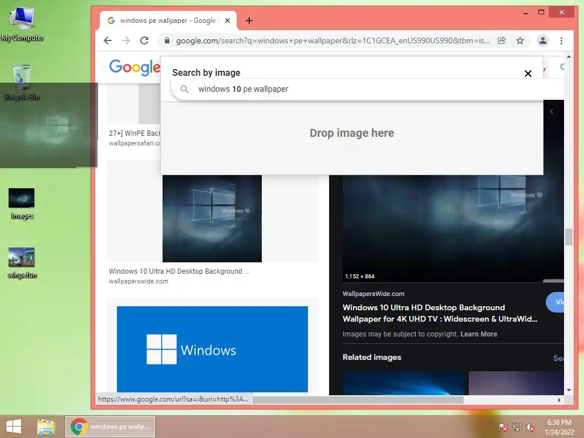Open File Explorer from the taskbar
The image size is (584, 438).
(46, 427)
